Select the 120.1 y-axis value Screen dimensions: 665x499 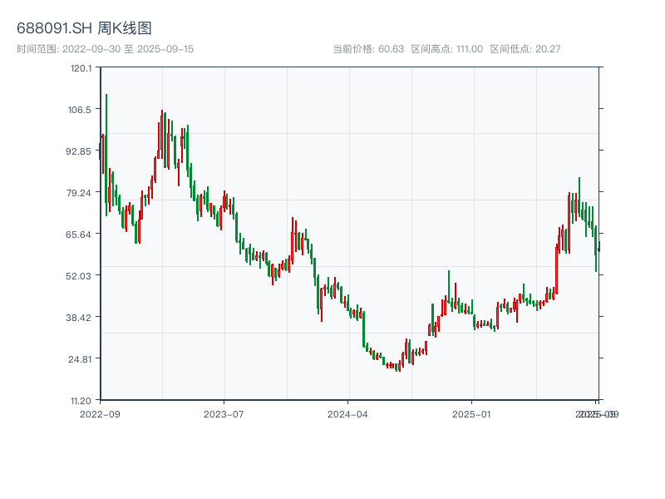[x=80, y=70]
